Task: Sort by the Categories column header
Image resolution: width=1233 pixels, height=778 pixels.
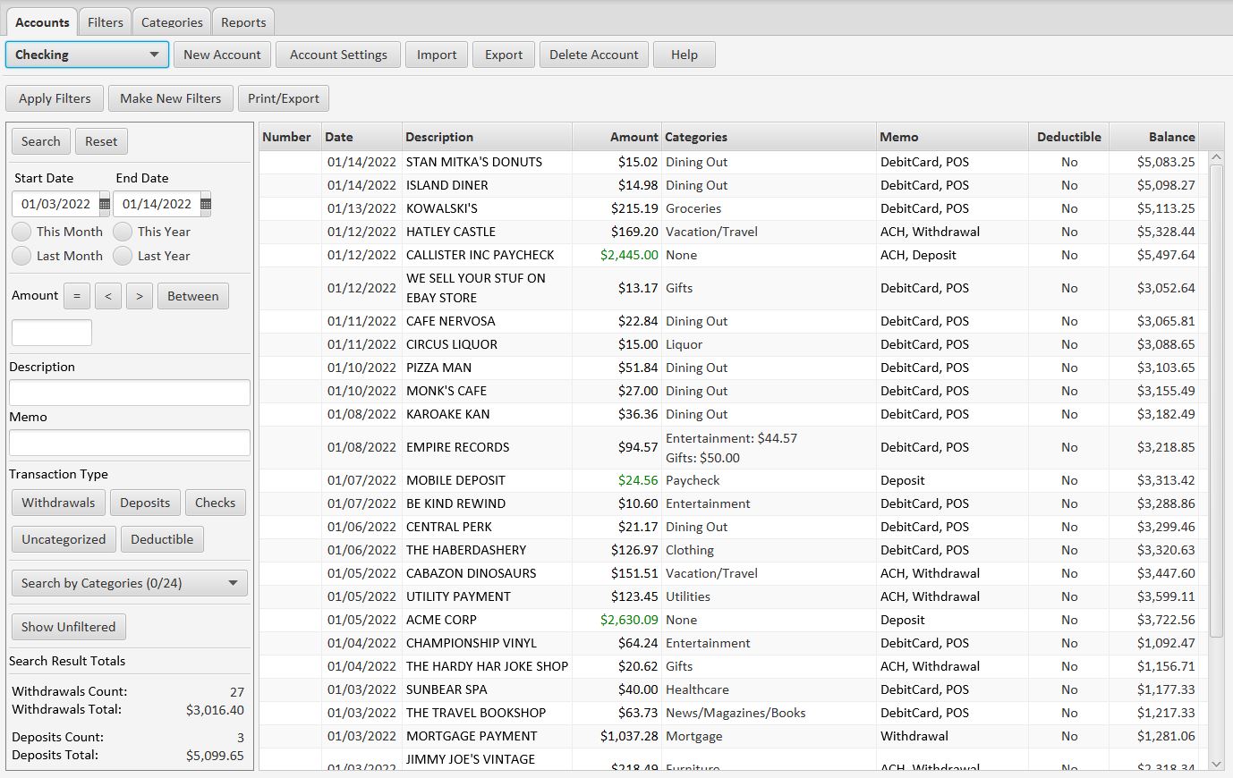Action: [769, 137]
